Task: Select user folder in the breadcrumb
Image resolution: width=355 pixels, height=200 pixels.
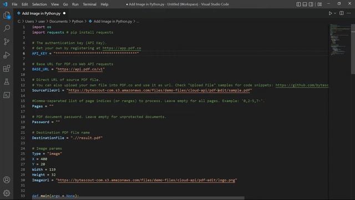Action: coord(42,21)
